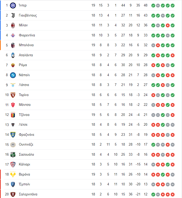
Task: Click Inter's 48 points value
Action: click(x=146, y=5)
